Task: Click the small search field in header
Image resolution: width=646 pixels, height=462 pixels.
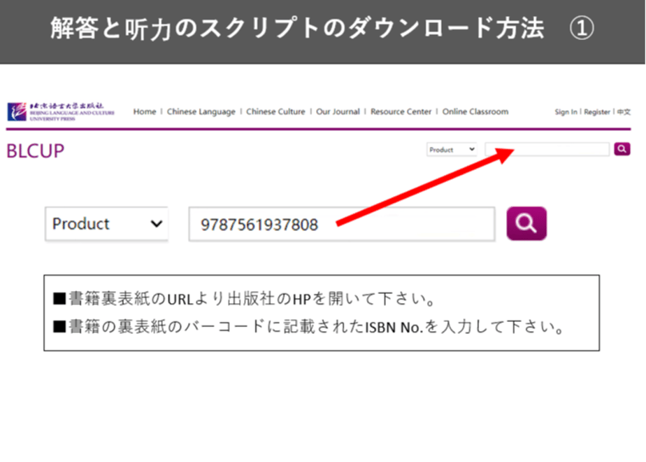Action: [547, 149]
